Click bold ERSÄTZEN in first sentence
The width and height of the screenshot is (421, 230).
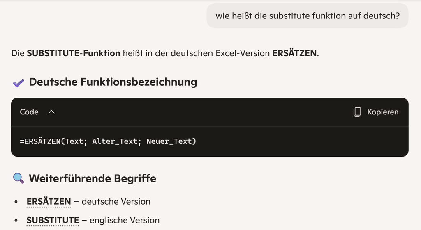[294, 53]
